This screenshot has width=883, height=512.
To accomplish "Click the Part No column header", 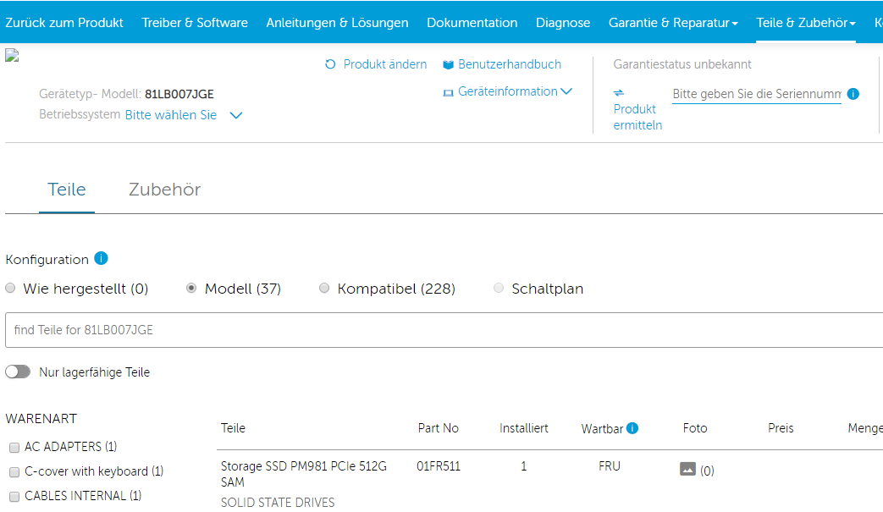I will 439,428.
